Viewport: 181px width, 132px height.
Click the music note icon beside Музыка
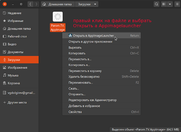coord(5,75)
